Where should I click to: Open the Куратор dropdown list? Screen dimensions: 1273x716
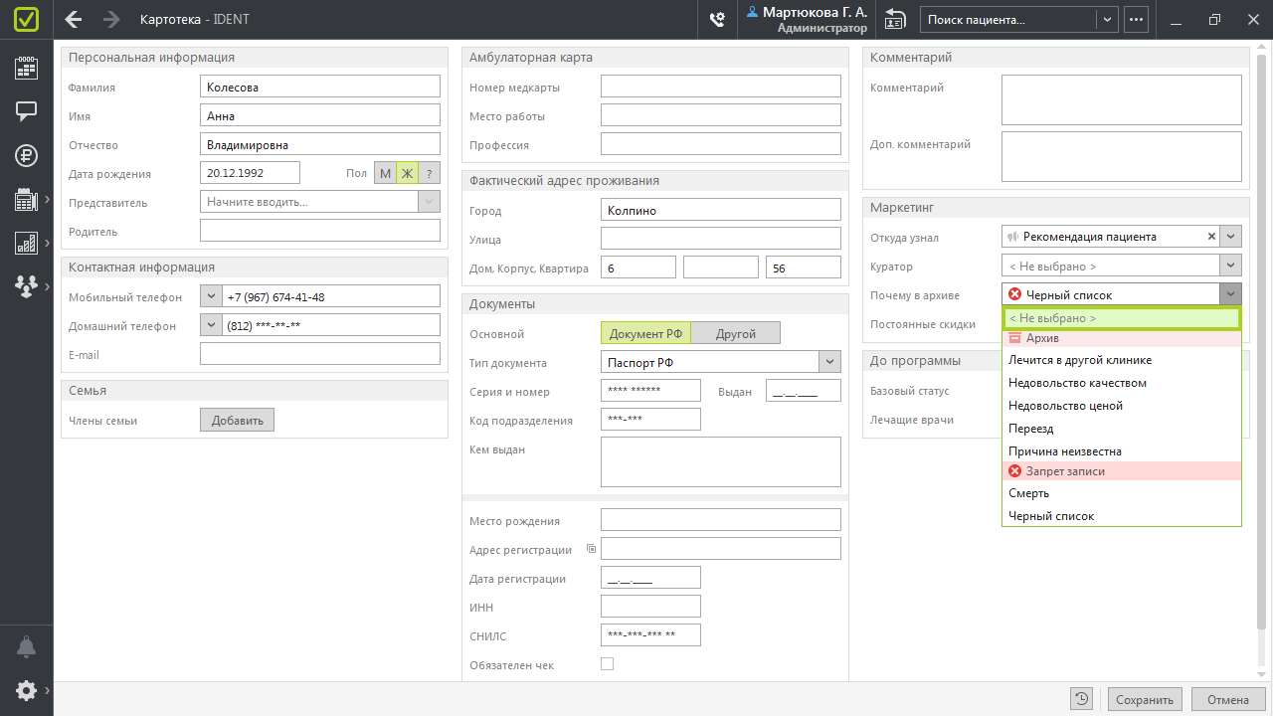(1231, 266)
